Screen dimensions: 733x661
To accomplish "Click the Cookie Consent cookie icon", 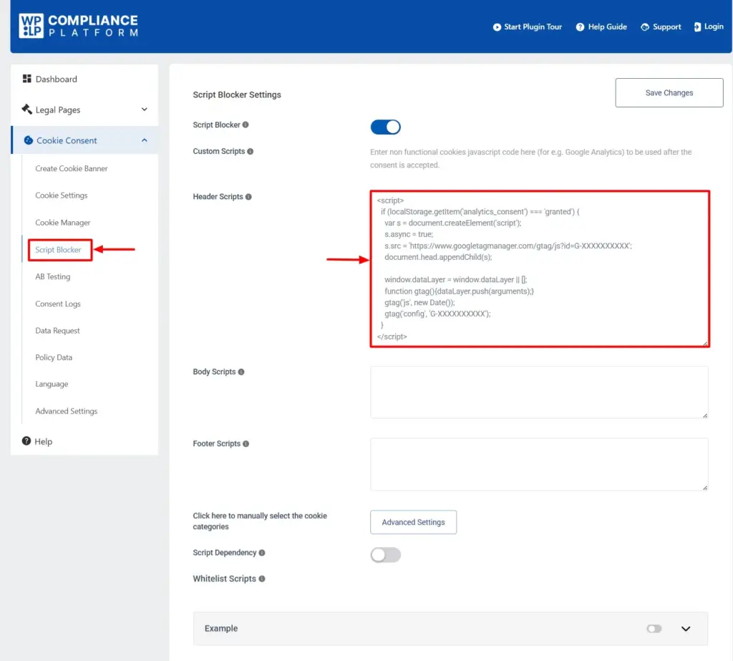I will pos(27,140).
